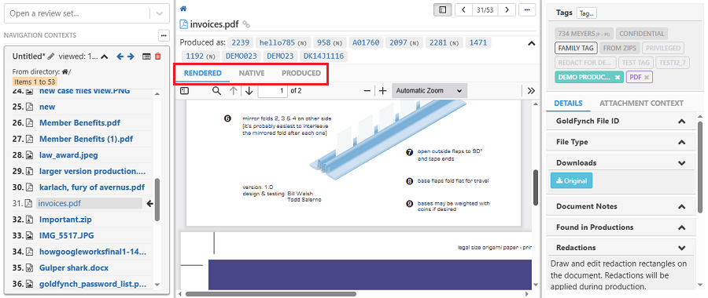The width and height of the screenshot is (708, 298).
Task: Switch to the NATIVE tab
Action: click(x=252, y=73)
